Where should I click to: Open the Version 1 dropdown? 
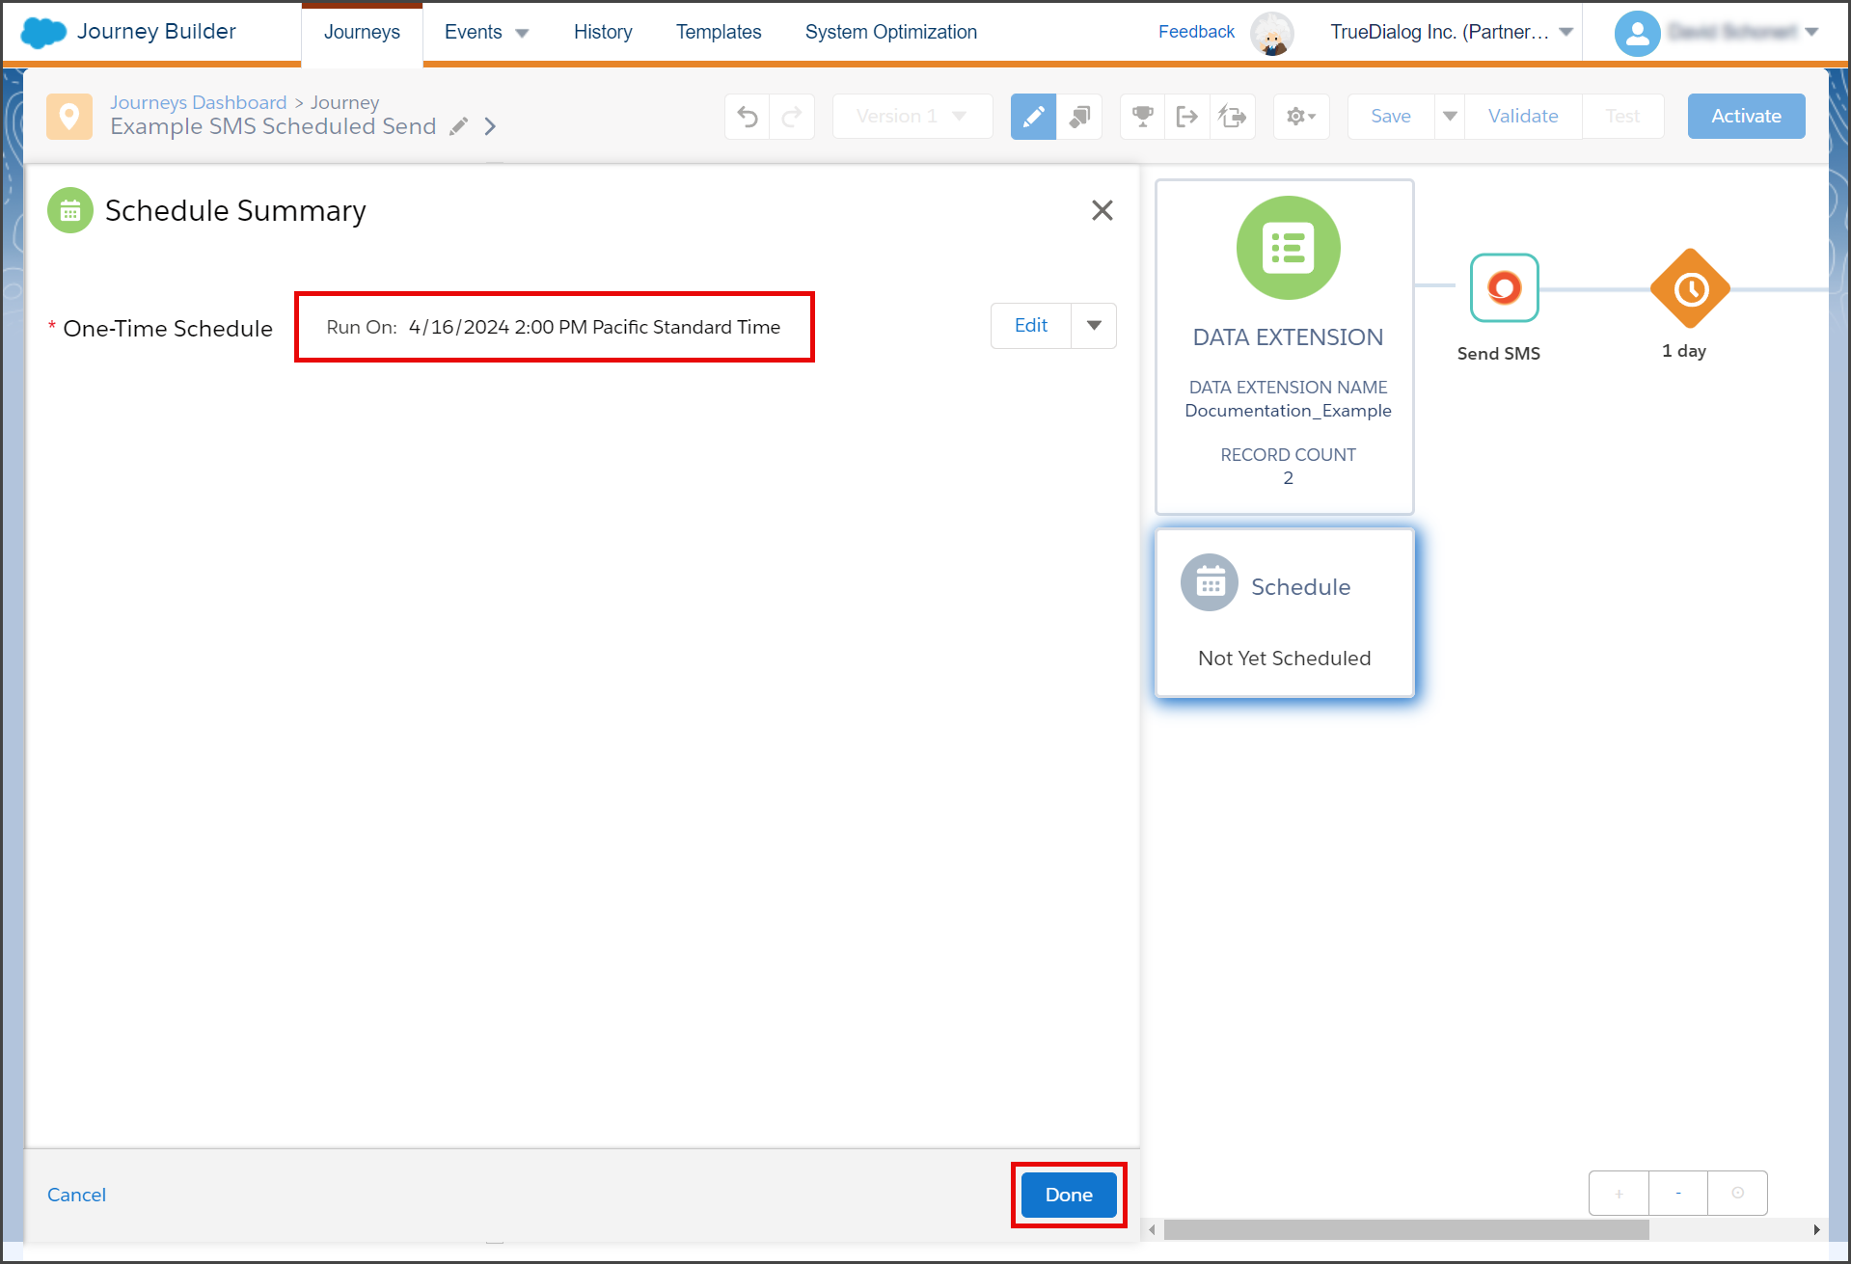click(x=912, y=117)
